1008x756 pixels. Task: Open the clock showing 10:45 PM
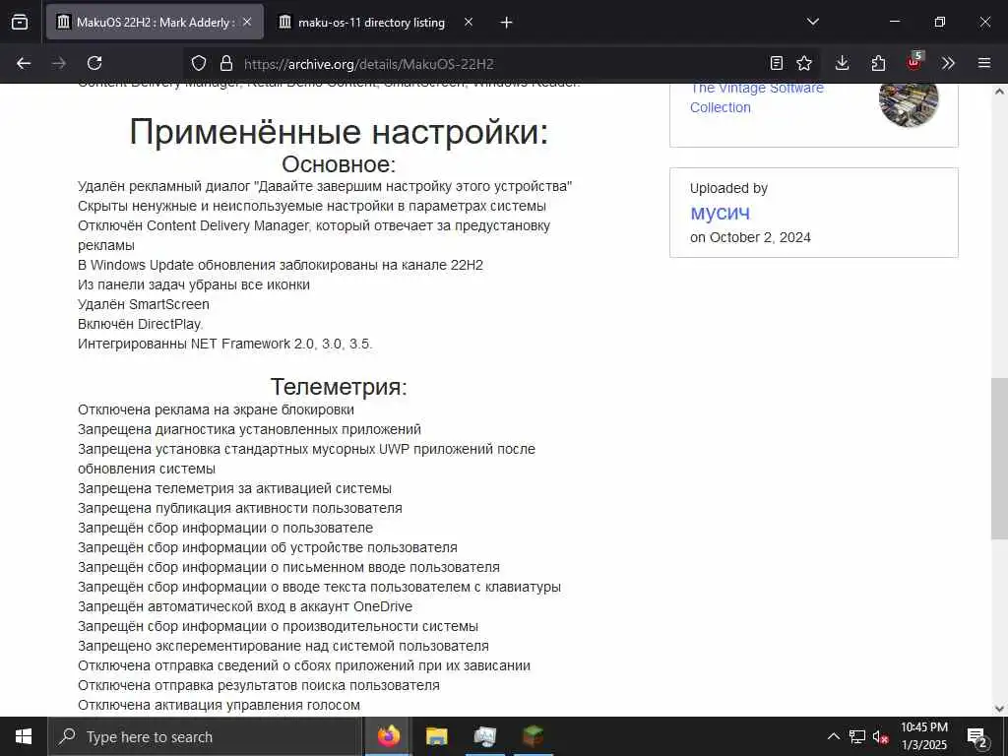[924, 736]
